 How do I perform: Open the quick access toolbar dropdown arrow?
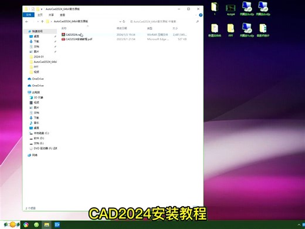point(42,9)
